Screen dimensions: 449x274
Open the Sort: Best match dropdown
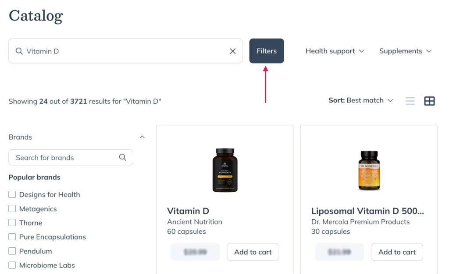pos(360,101)
